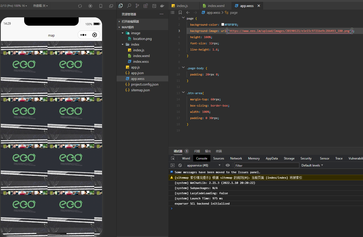Viewport: 363px width, 237px height.
Task: Open location.png in the file tree
Action: coord(142,39)
